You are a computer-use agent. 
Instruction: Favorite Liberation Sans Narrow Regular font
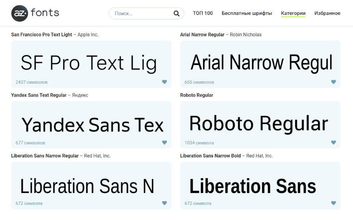164,203
